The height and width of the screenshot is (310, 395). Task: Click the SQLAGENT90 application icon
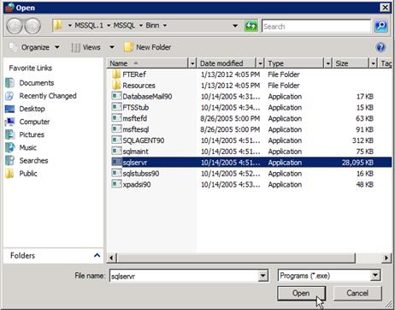click(116, 140)
